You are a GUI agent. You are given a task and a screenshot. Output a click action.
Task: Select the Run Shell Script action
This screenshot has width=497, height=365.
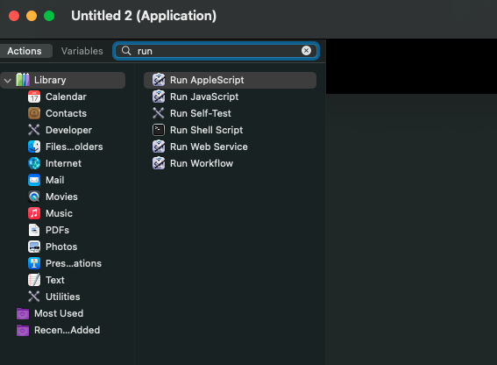[230, 130]
